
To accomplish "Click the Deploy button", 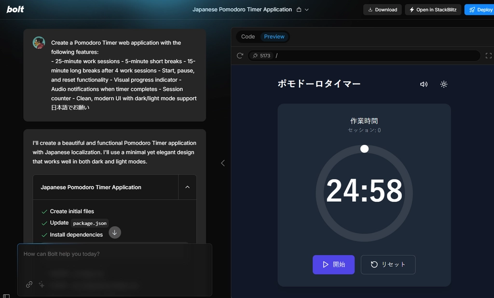I will pos(480,10).
